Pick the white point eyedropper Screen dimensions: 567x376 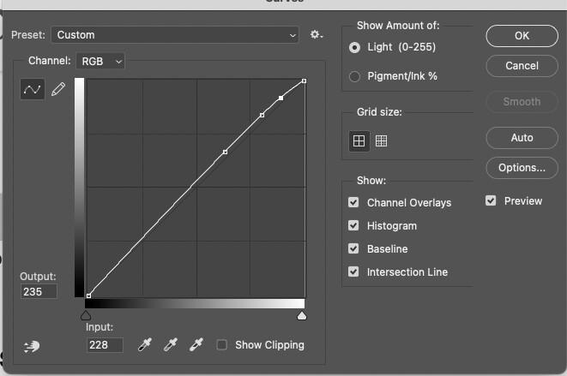tap(197, 344)
